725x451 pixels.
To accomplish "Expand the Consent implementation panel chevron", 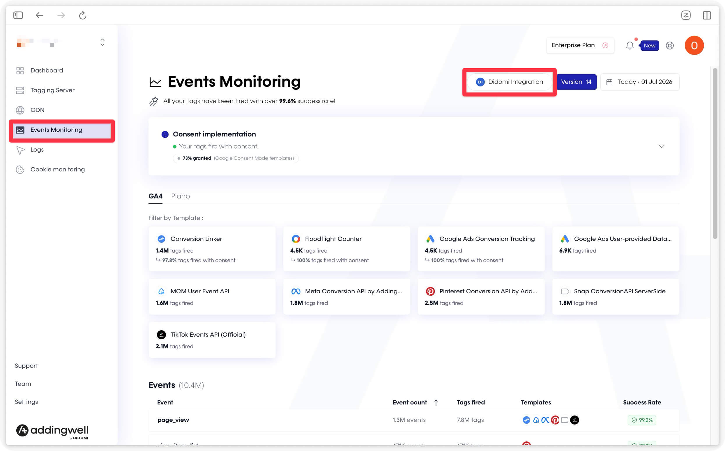I will point(662,146).
